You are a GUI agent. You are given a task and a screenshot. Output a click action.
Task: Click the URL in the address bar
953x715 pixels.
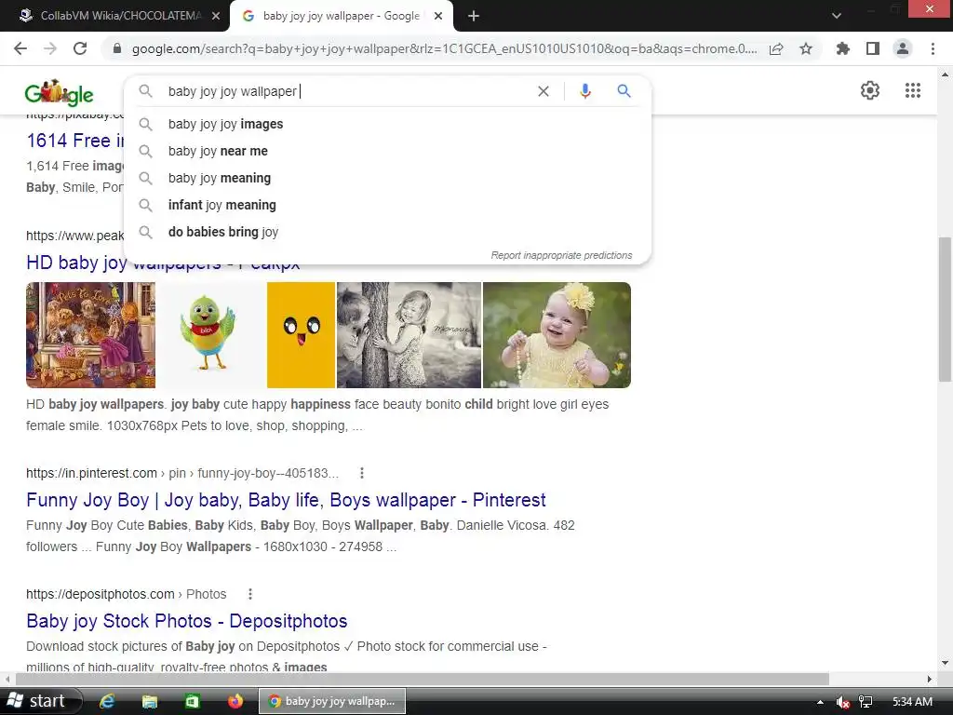click(444, 49)
